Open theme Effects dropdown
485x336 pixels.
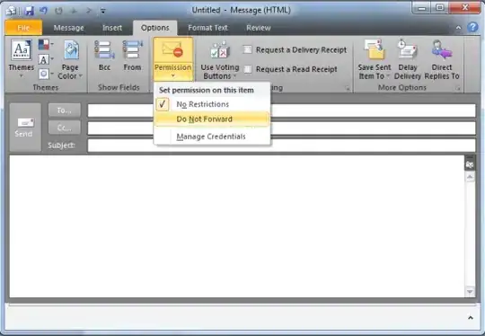[x=46, y=74]
